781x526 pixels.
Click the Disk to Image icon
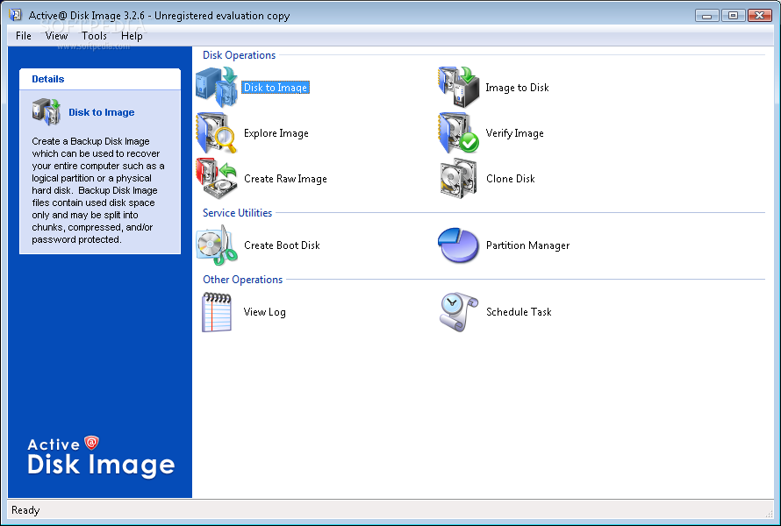click(x=217, y=87)
